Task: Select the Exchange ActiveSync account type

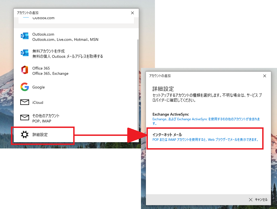Action: (x=171, y=114)
